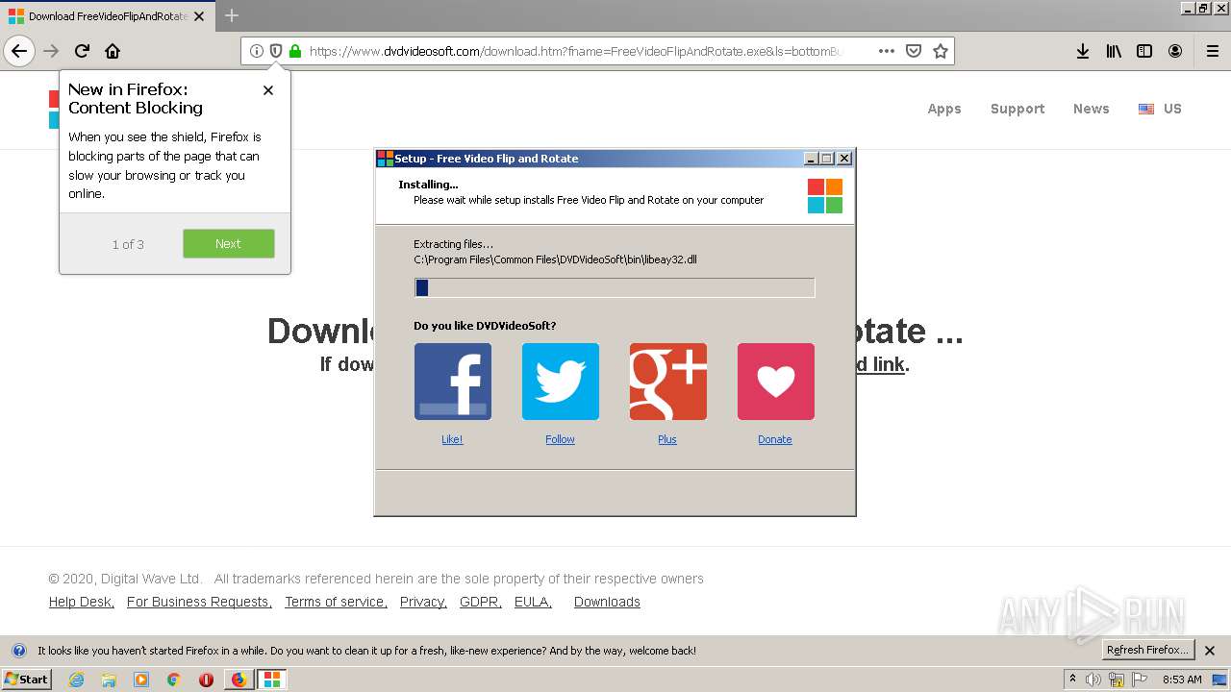The width and height of the screenshot is (1231, 692).
Task: Open Windows Explorer folder in taskbar
Action: [109, 680]
